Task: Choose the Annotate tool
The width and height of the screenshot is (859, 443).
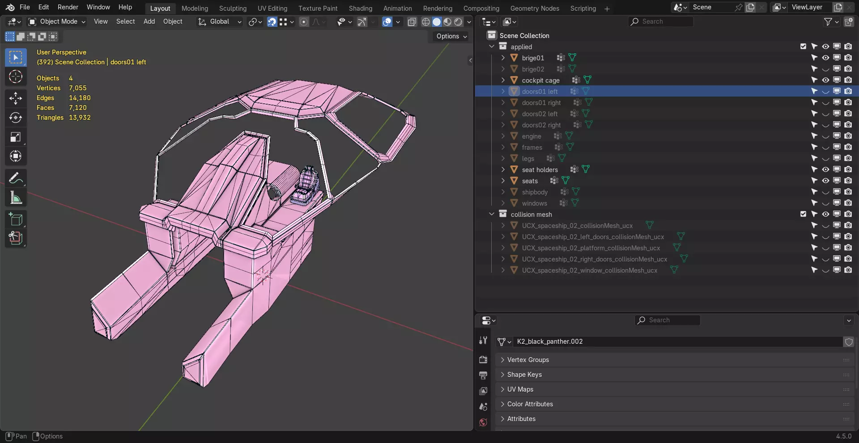Action: (x=16, y=178)
